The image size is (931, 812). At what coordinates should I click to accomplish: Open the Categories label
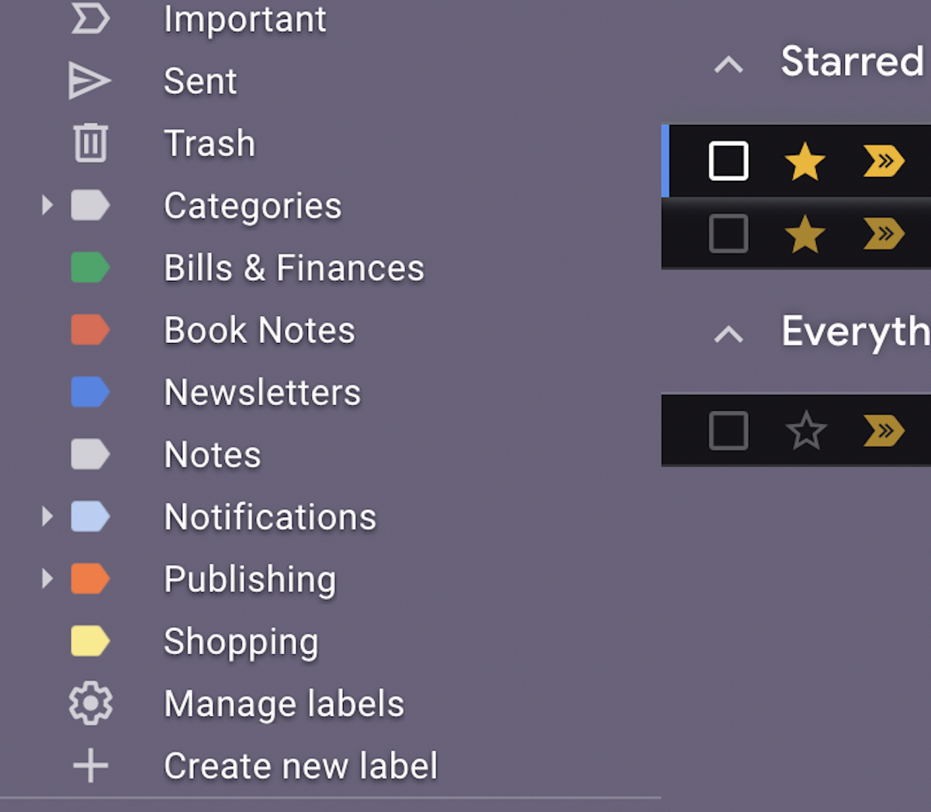click(253, 206)
